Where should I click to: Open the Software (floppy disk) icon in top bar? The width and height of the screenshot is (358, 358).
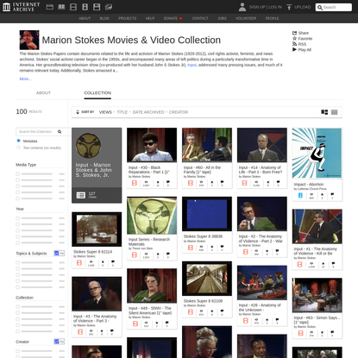tap(97, 7)
